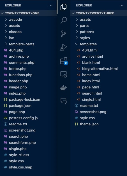Viewport: 127px width, 176px height.
Task: Open image.php file
Action: coord(28,87)
